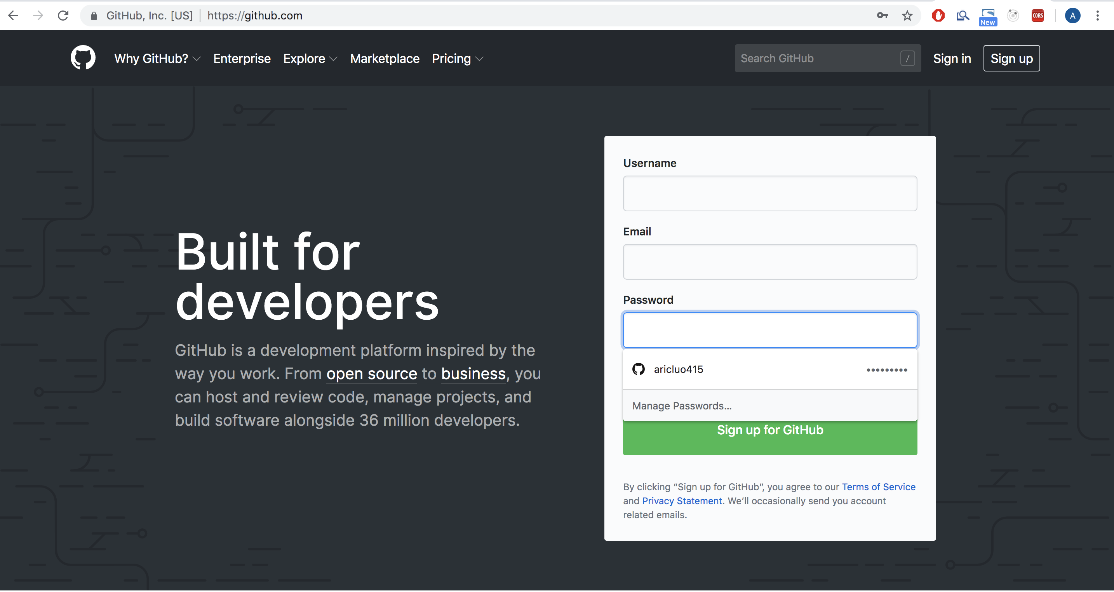Open the red stop-hand blocker extension
The image size is (1114, 592).
(x=938, y=16)
